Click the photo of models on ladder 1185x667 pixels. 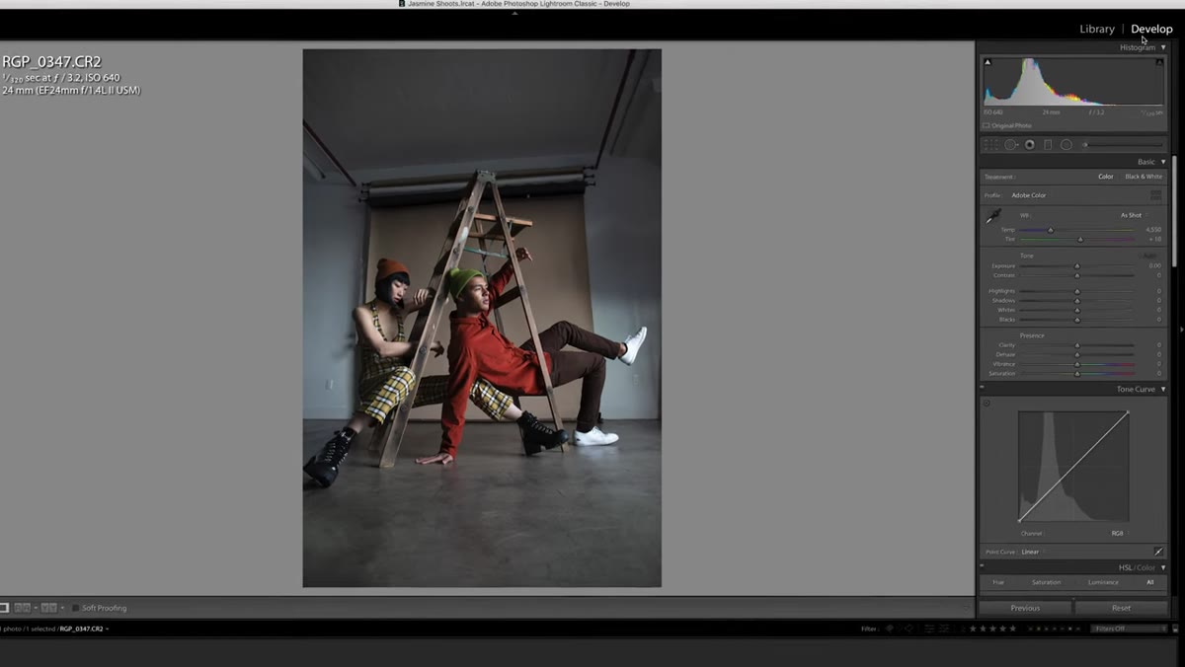coord(482,318)
